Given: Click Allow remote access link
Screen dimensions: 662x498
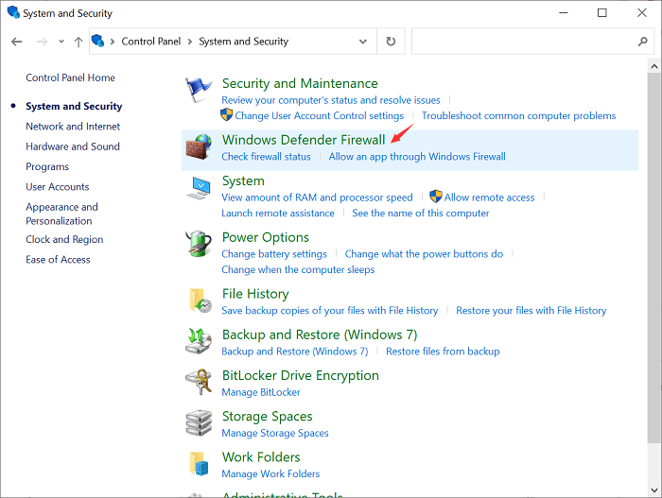Looking at the screenshot, I should [x=489, y=197].
